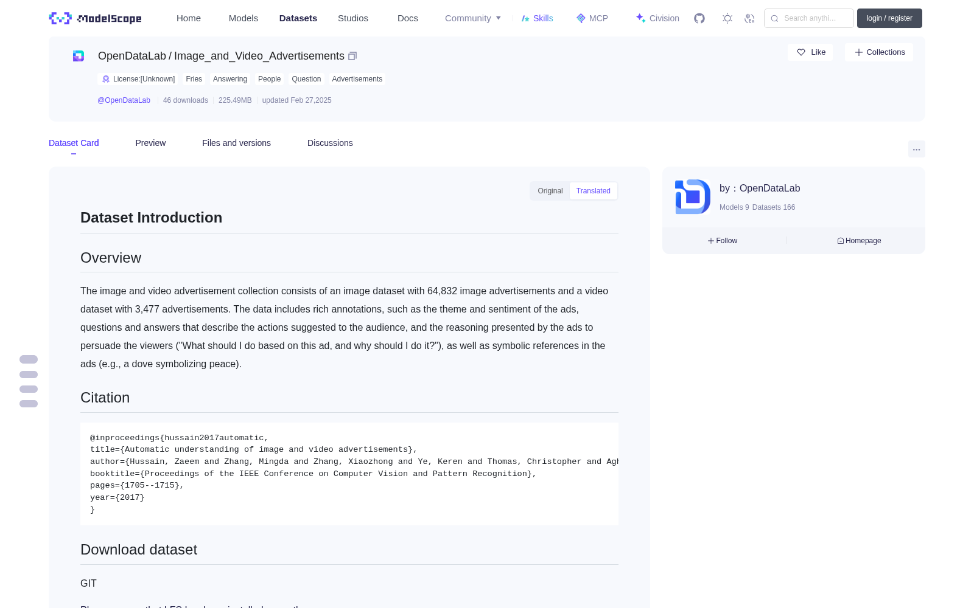Open the Discussions tab
The width and height of the screenshot is (974, 608).
[x=330, y=143]
